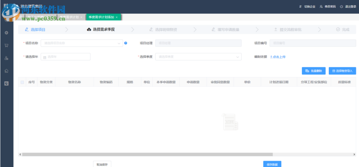Click the 物资分类 column header

pos(46,82)
